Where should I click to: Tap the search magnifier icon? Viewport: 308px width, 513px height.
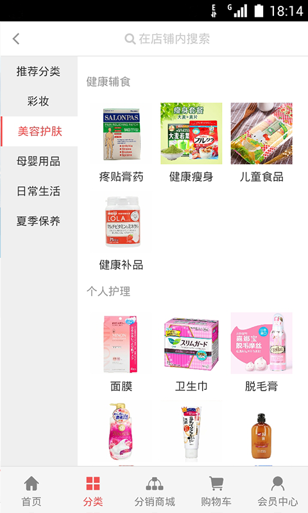click(130, 39)
